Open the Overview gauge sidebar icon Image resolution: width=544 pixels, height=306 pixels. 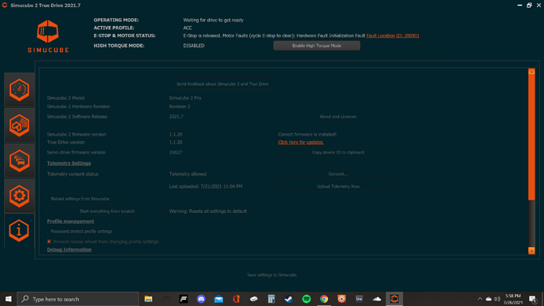pos(20,89)
